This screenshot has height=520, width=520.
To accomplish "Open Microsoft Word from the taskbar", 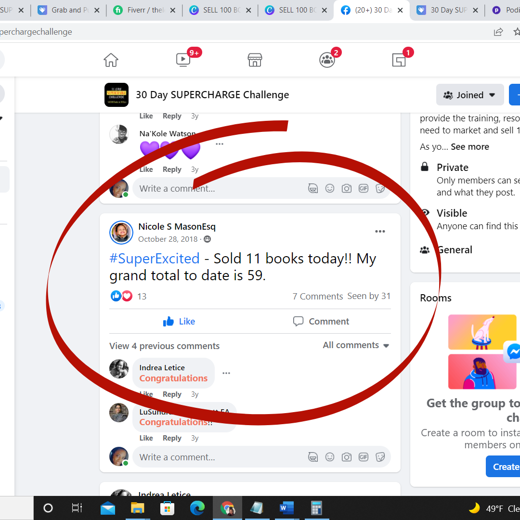I will (286, 508).
